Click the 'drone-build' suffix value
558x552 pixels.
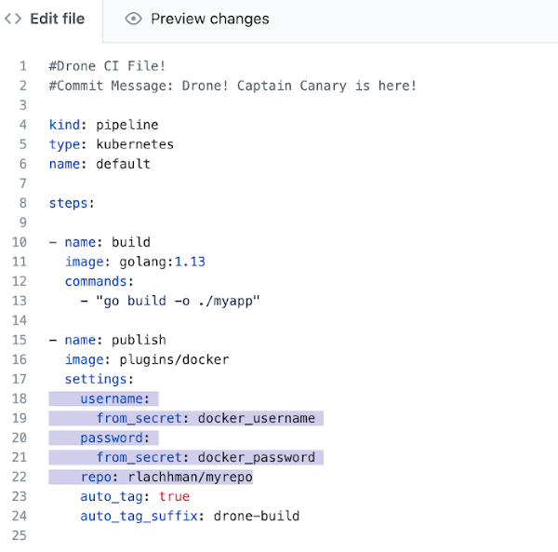pos(257,516)
